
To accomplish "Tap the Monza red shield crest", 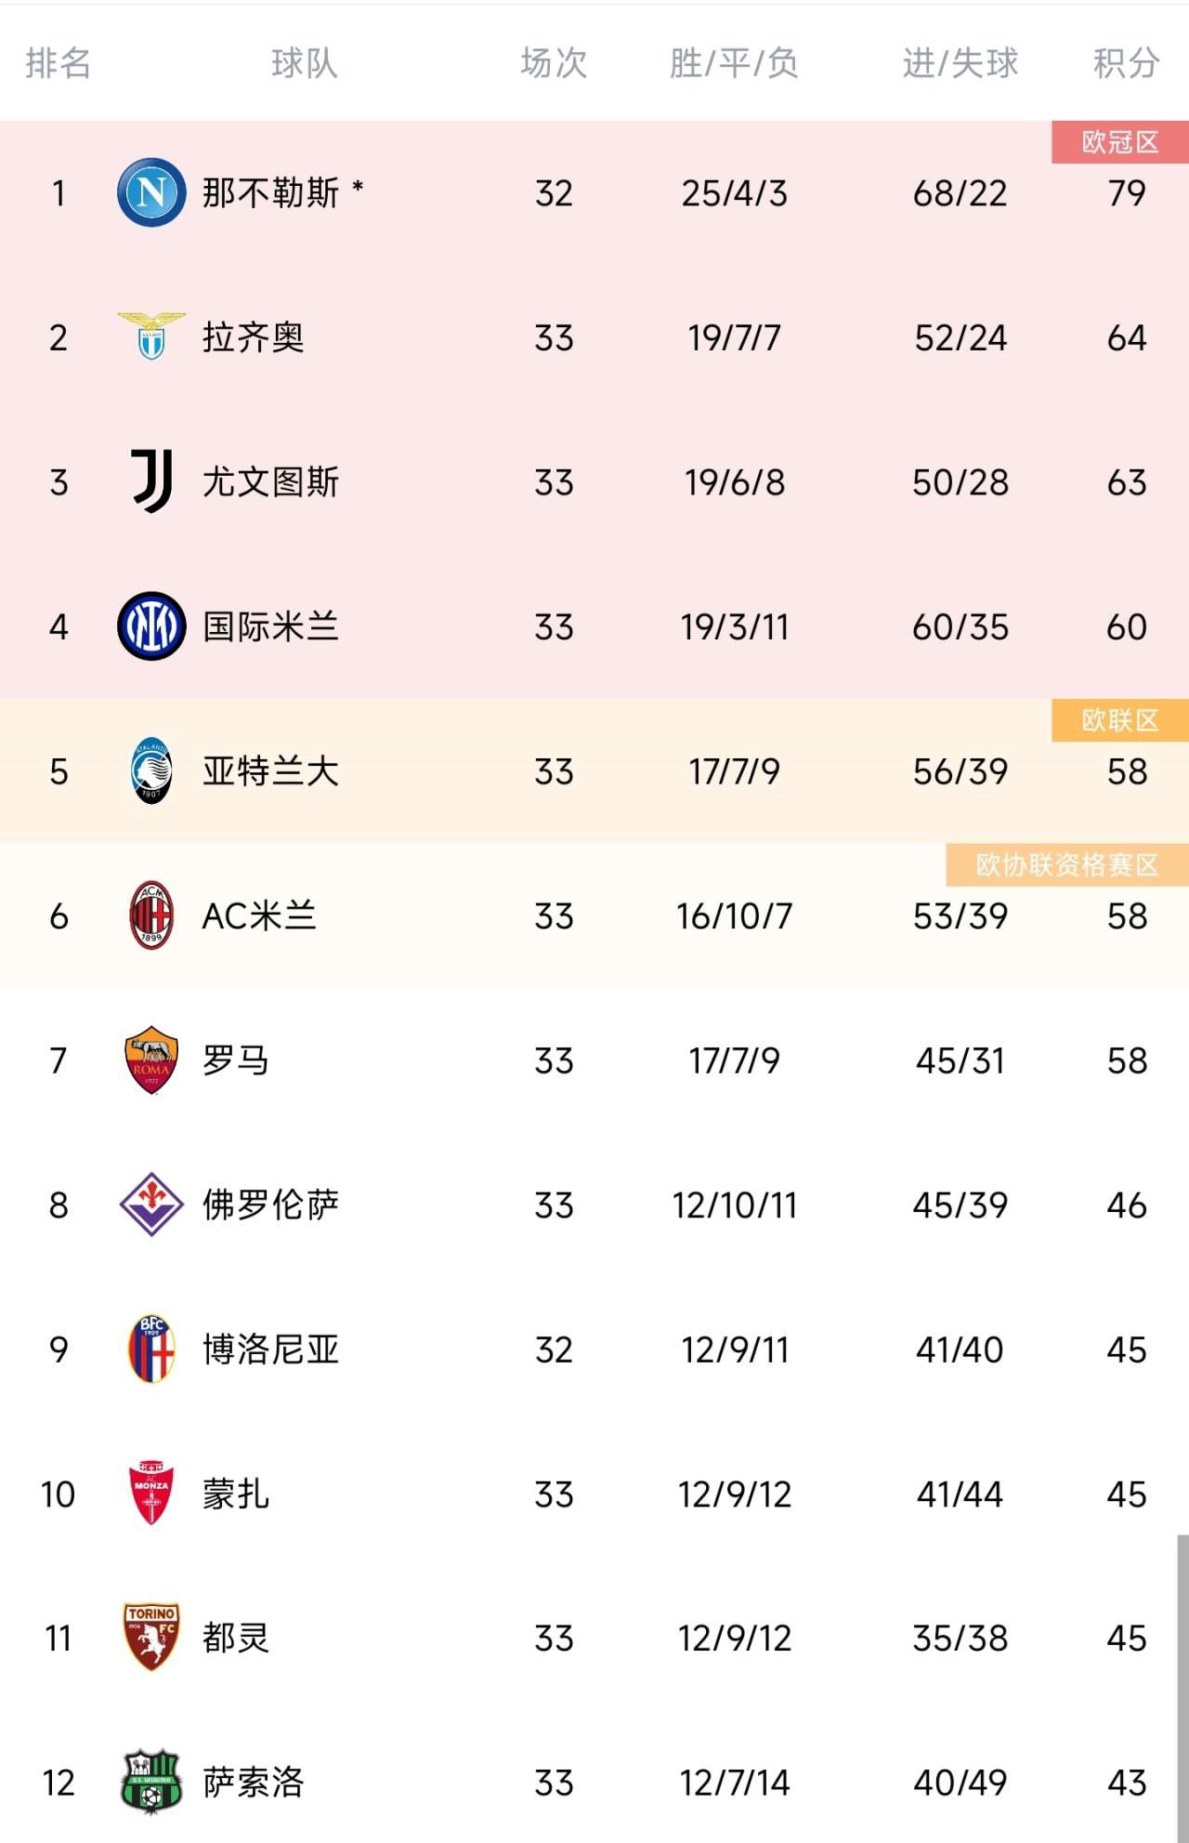I will point(151,1494).
